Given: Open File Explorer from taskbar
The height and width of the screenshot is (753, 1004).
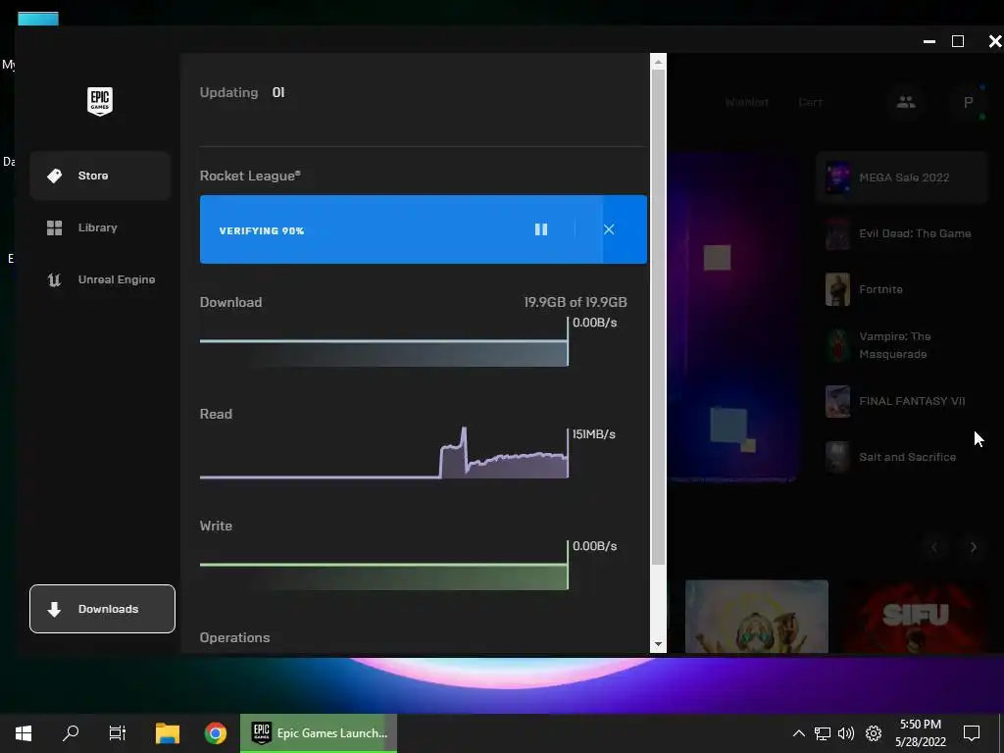Looking at the screenshot, I should point(168,733).
